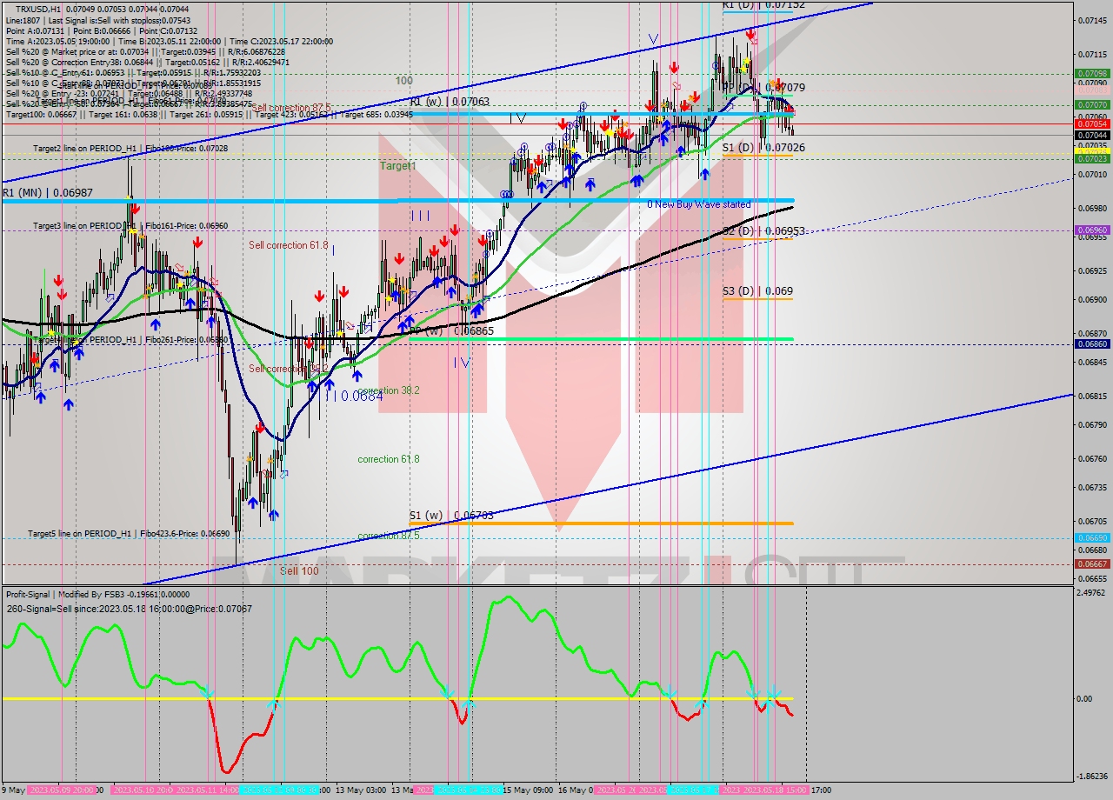
Task: Click the green 'correction 87.5' label
Action: (x=389, y=536)
